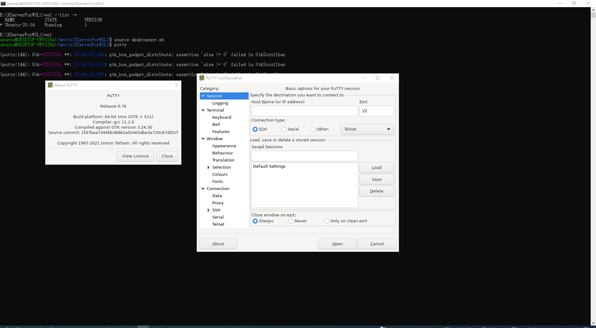The height and width of the screenshot is (328, 596).
Task: Collapse the Session category triangle
Action: 203,96
